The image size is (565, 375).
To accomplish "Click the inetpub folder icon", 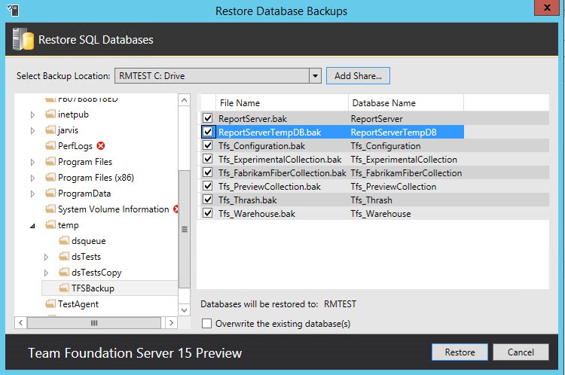I will tap(50, 114).
